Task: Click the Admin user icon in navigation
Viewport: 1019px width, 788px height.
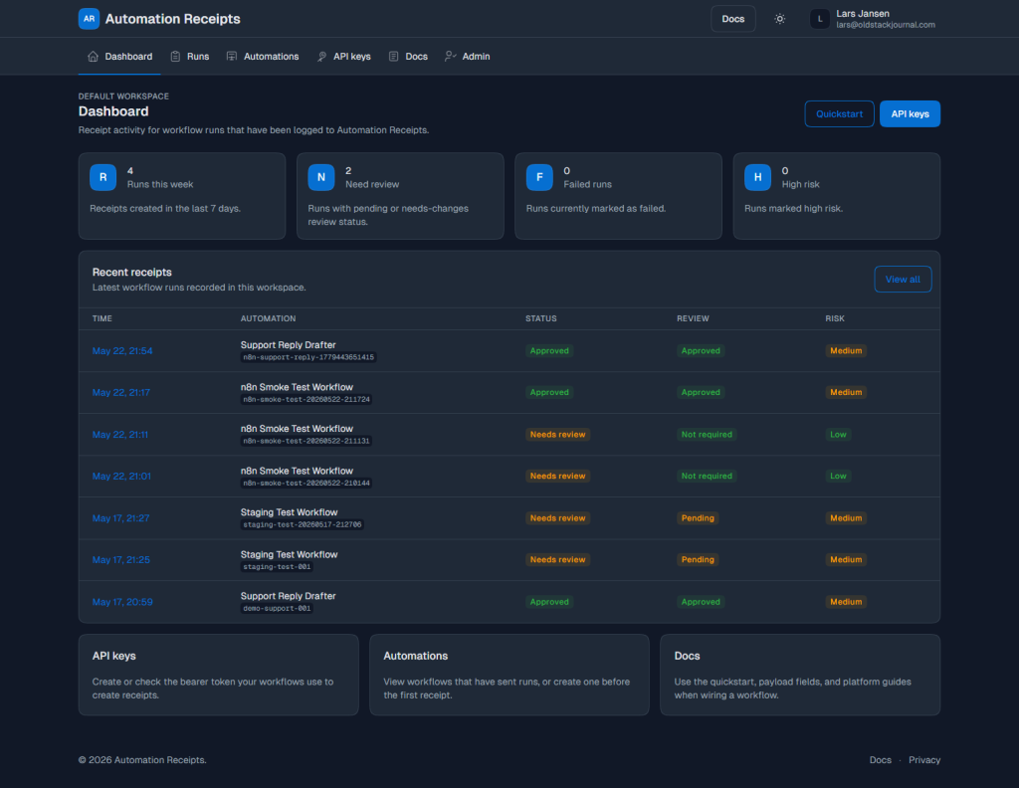Action: [451, 57]
